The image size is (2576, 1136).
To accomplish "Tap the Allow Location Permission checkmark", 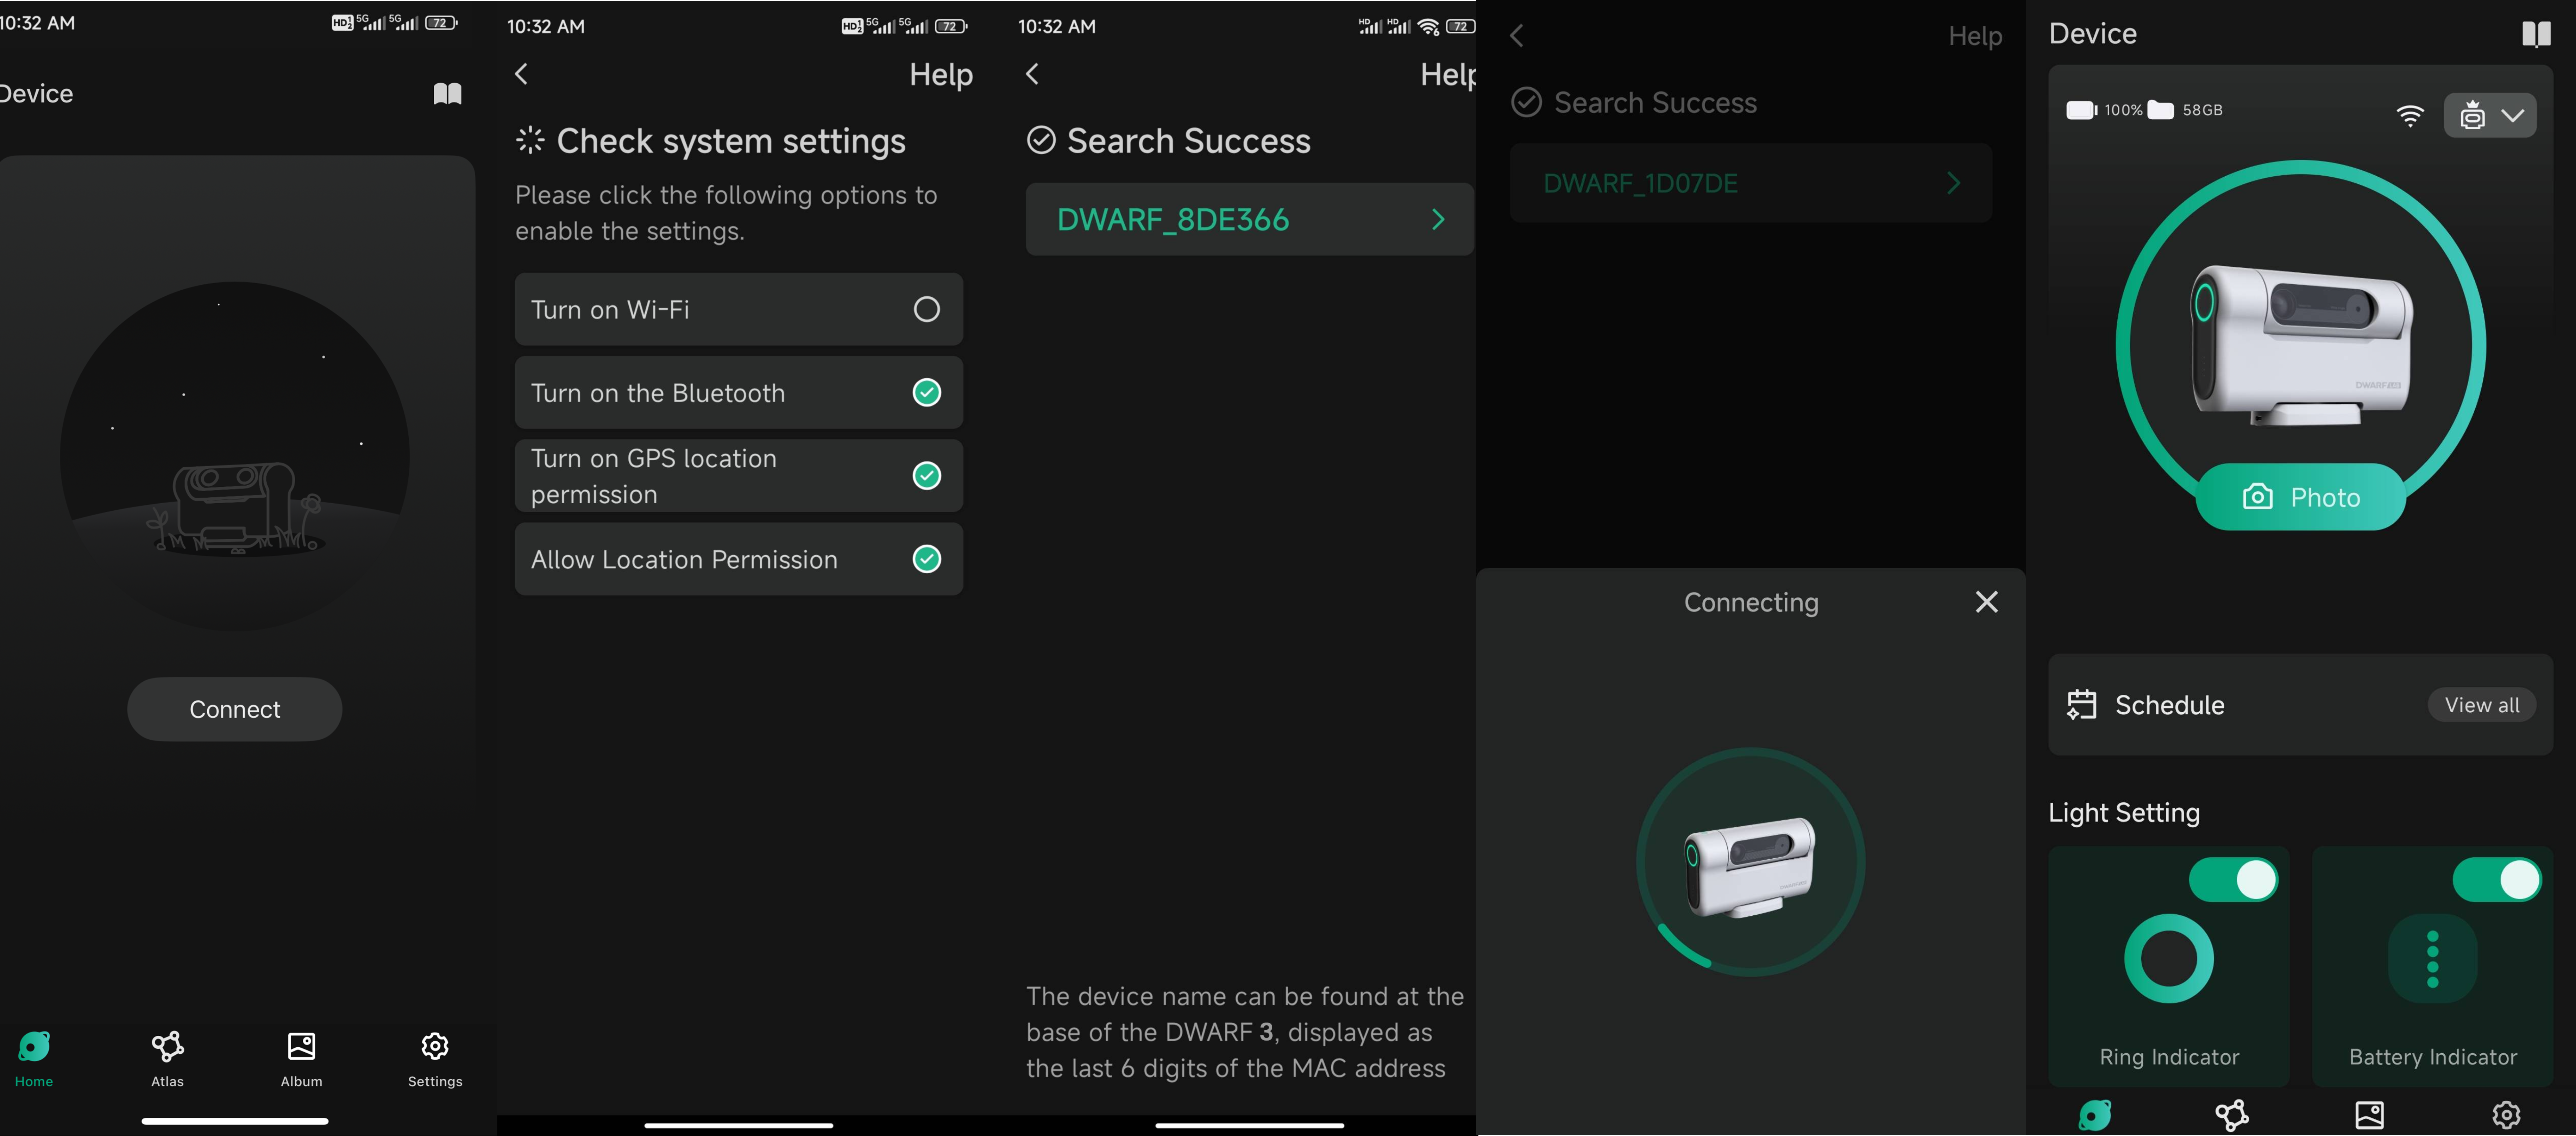I will click(x=926, y=559).
